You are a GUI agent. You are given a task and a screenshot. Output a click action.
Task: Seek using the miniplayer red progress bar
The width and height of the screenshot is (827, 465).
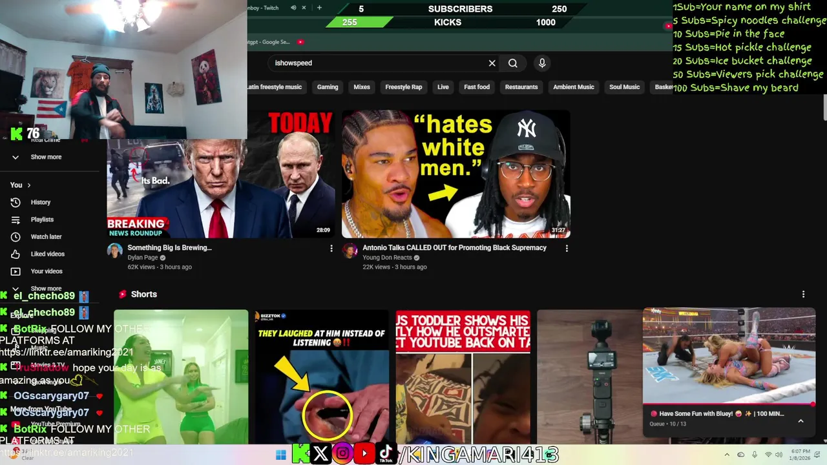click(729, 405)
